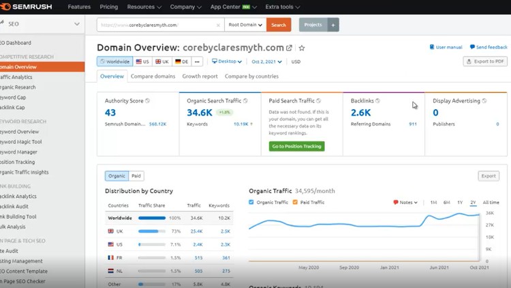The width and height of the screenshot is (511, 288).
Task: Click US keywords value 2.3K
Action: pos(226,244)
